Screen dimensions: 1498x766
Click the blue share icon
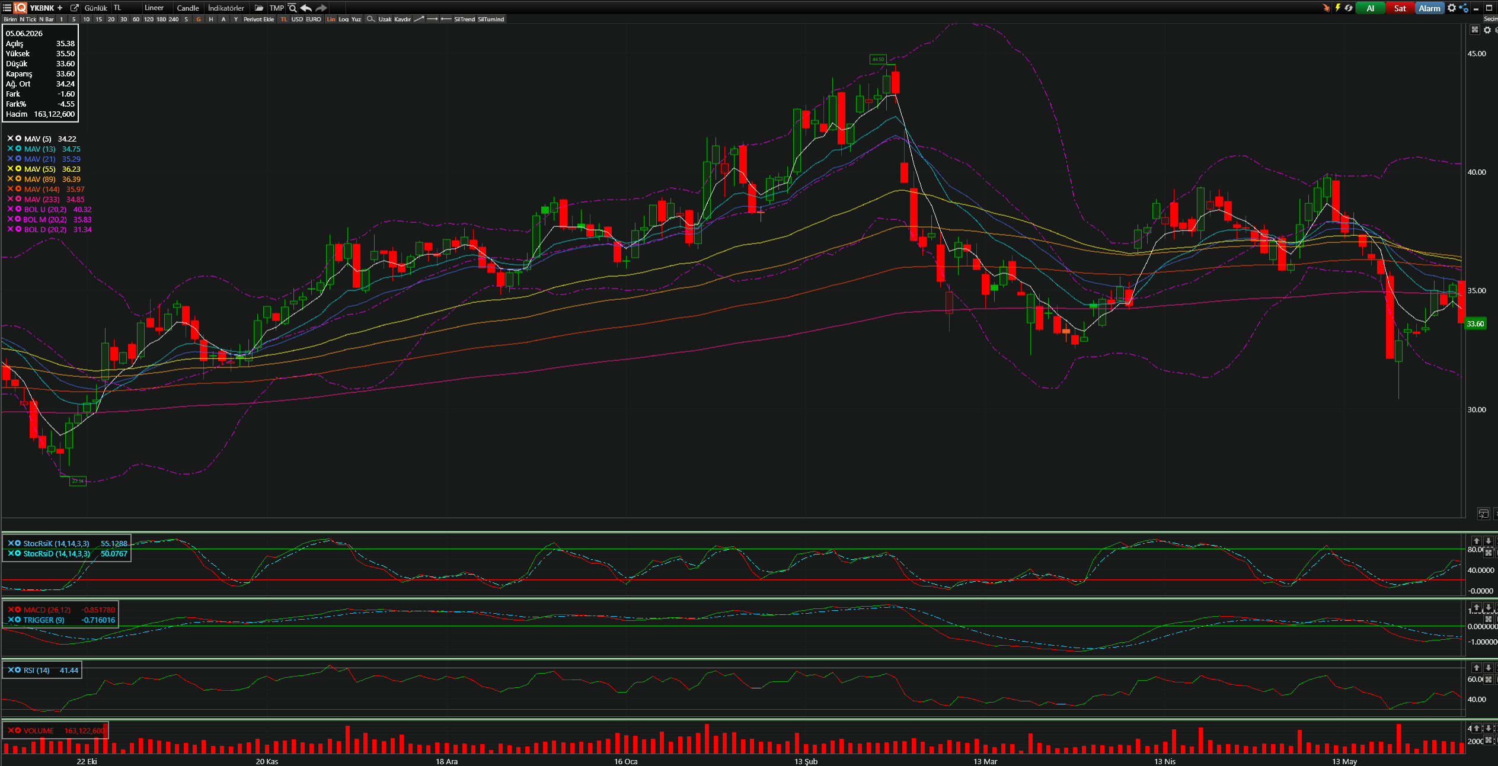pos(1464,8)
